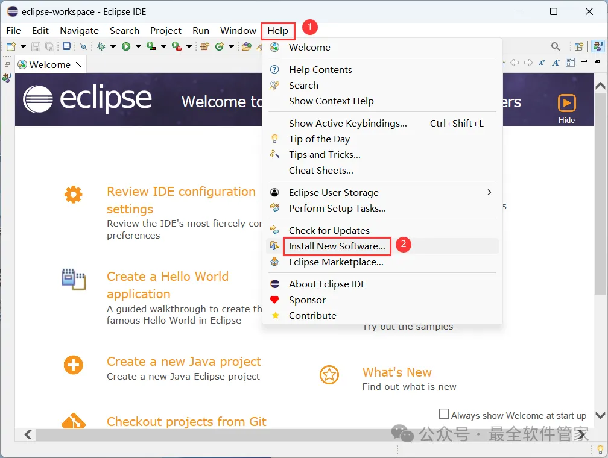Expand the Eclipse User Storage submenu
Image resolution: width=608 pixels, height=458 pixels.
[x=382, y=193]
